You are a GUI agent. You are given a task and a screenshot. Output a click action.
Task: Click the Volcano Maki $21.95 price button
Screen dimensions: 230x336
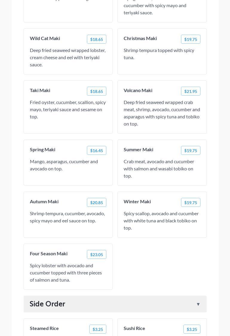click(191, 91)
